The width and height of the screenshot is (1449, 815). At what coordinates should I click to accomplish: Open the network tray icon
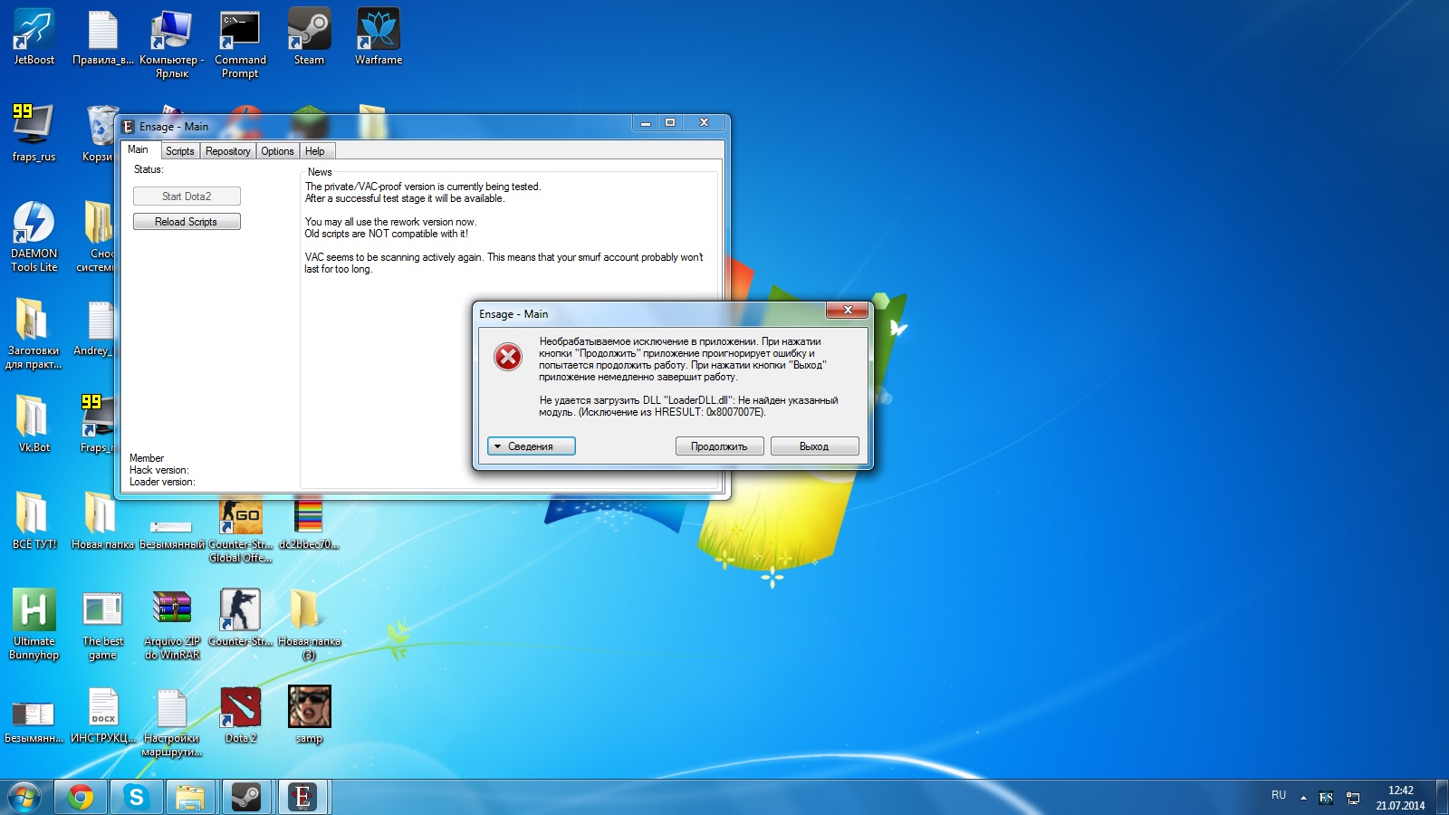tap(1353, 798)
